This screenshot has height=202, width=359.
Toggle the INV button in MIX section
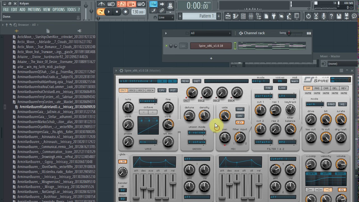coord(240,116)
